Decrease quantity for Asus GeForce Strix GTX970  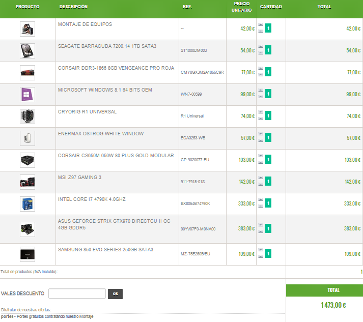[261, 231]
